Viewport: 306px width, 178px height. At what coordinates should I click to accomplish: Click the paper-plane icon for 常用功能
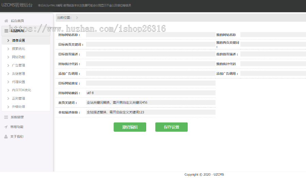pos(6,127)
